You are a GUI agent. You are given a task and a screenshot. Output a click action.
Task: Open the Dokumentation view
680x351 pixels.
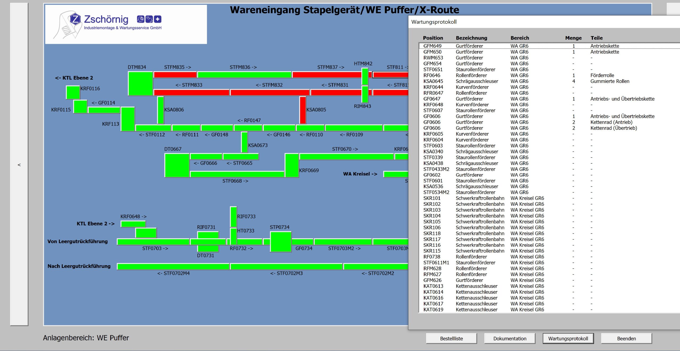(x=509, y=339)
